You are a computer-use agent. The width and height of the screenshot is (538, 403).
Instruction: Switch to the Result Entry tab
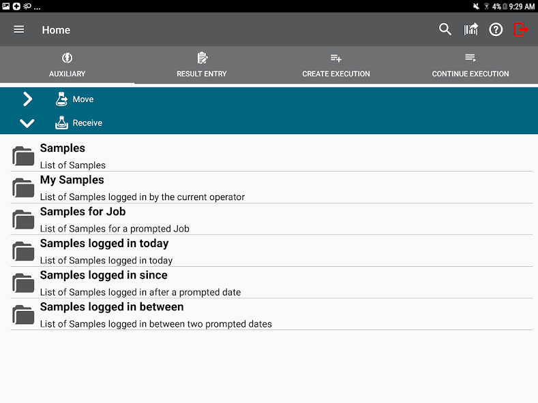point(202,65)
